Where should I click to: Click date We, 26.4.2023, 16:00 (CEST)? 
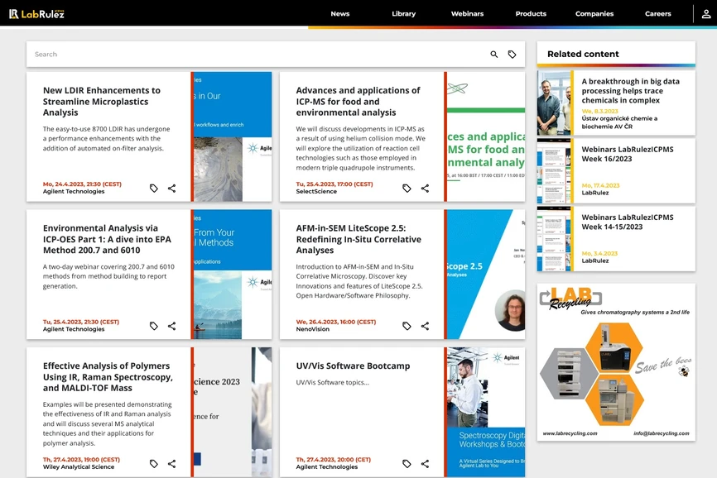(335, 322)
